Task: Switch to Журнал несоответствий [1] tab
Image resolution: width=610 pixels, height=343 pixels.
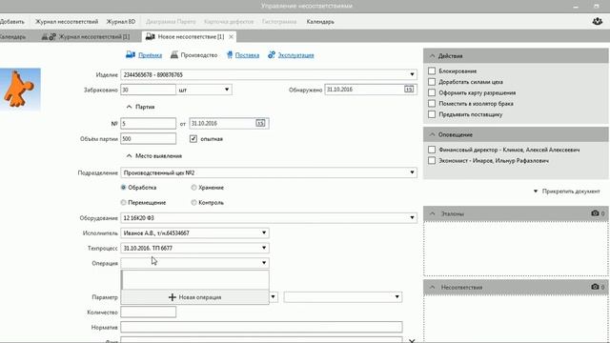Action: pyautogui.click(x=86, y=36)
